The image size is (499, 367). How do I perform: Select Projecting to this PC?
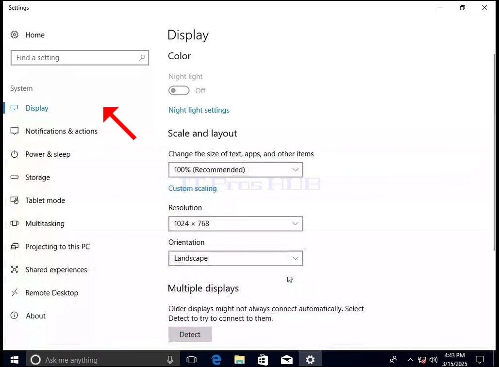[x=58, y=246]
